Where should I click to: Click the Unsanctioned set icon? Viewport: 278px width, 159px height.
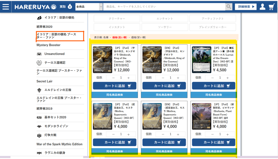(x=39, y=54)
